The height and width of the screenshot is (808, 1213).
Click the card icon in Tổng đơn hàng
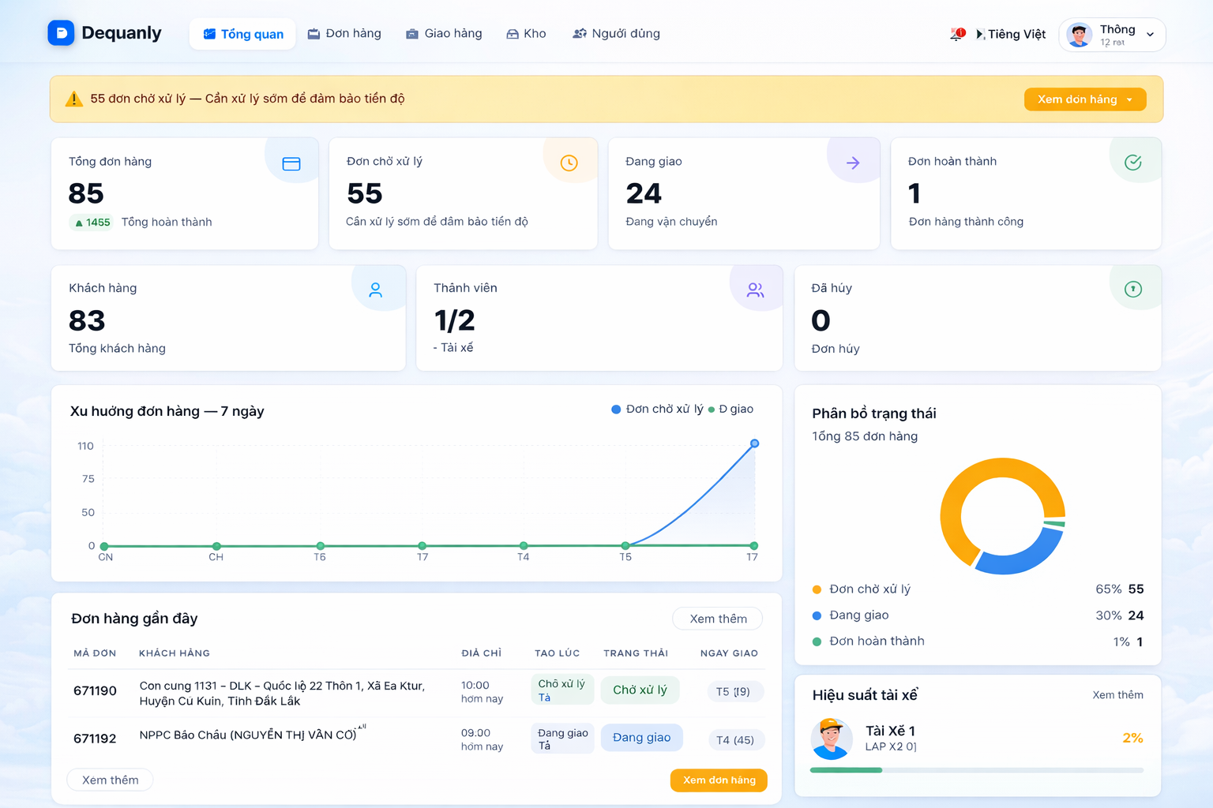click(x=291, y=164)
